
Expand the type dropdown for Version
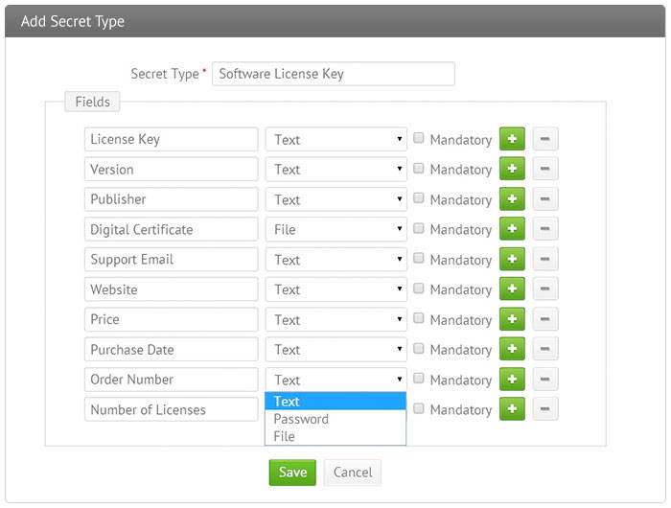pyautogui.click(x=335, y=170)
